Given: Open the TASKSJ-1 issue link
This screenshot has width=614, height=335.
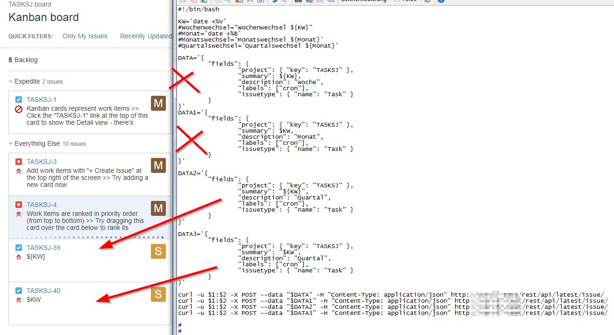Looking at the screenshot, I should [42, 100].
